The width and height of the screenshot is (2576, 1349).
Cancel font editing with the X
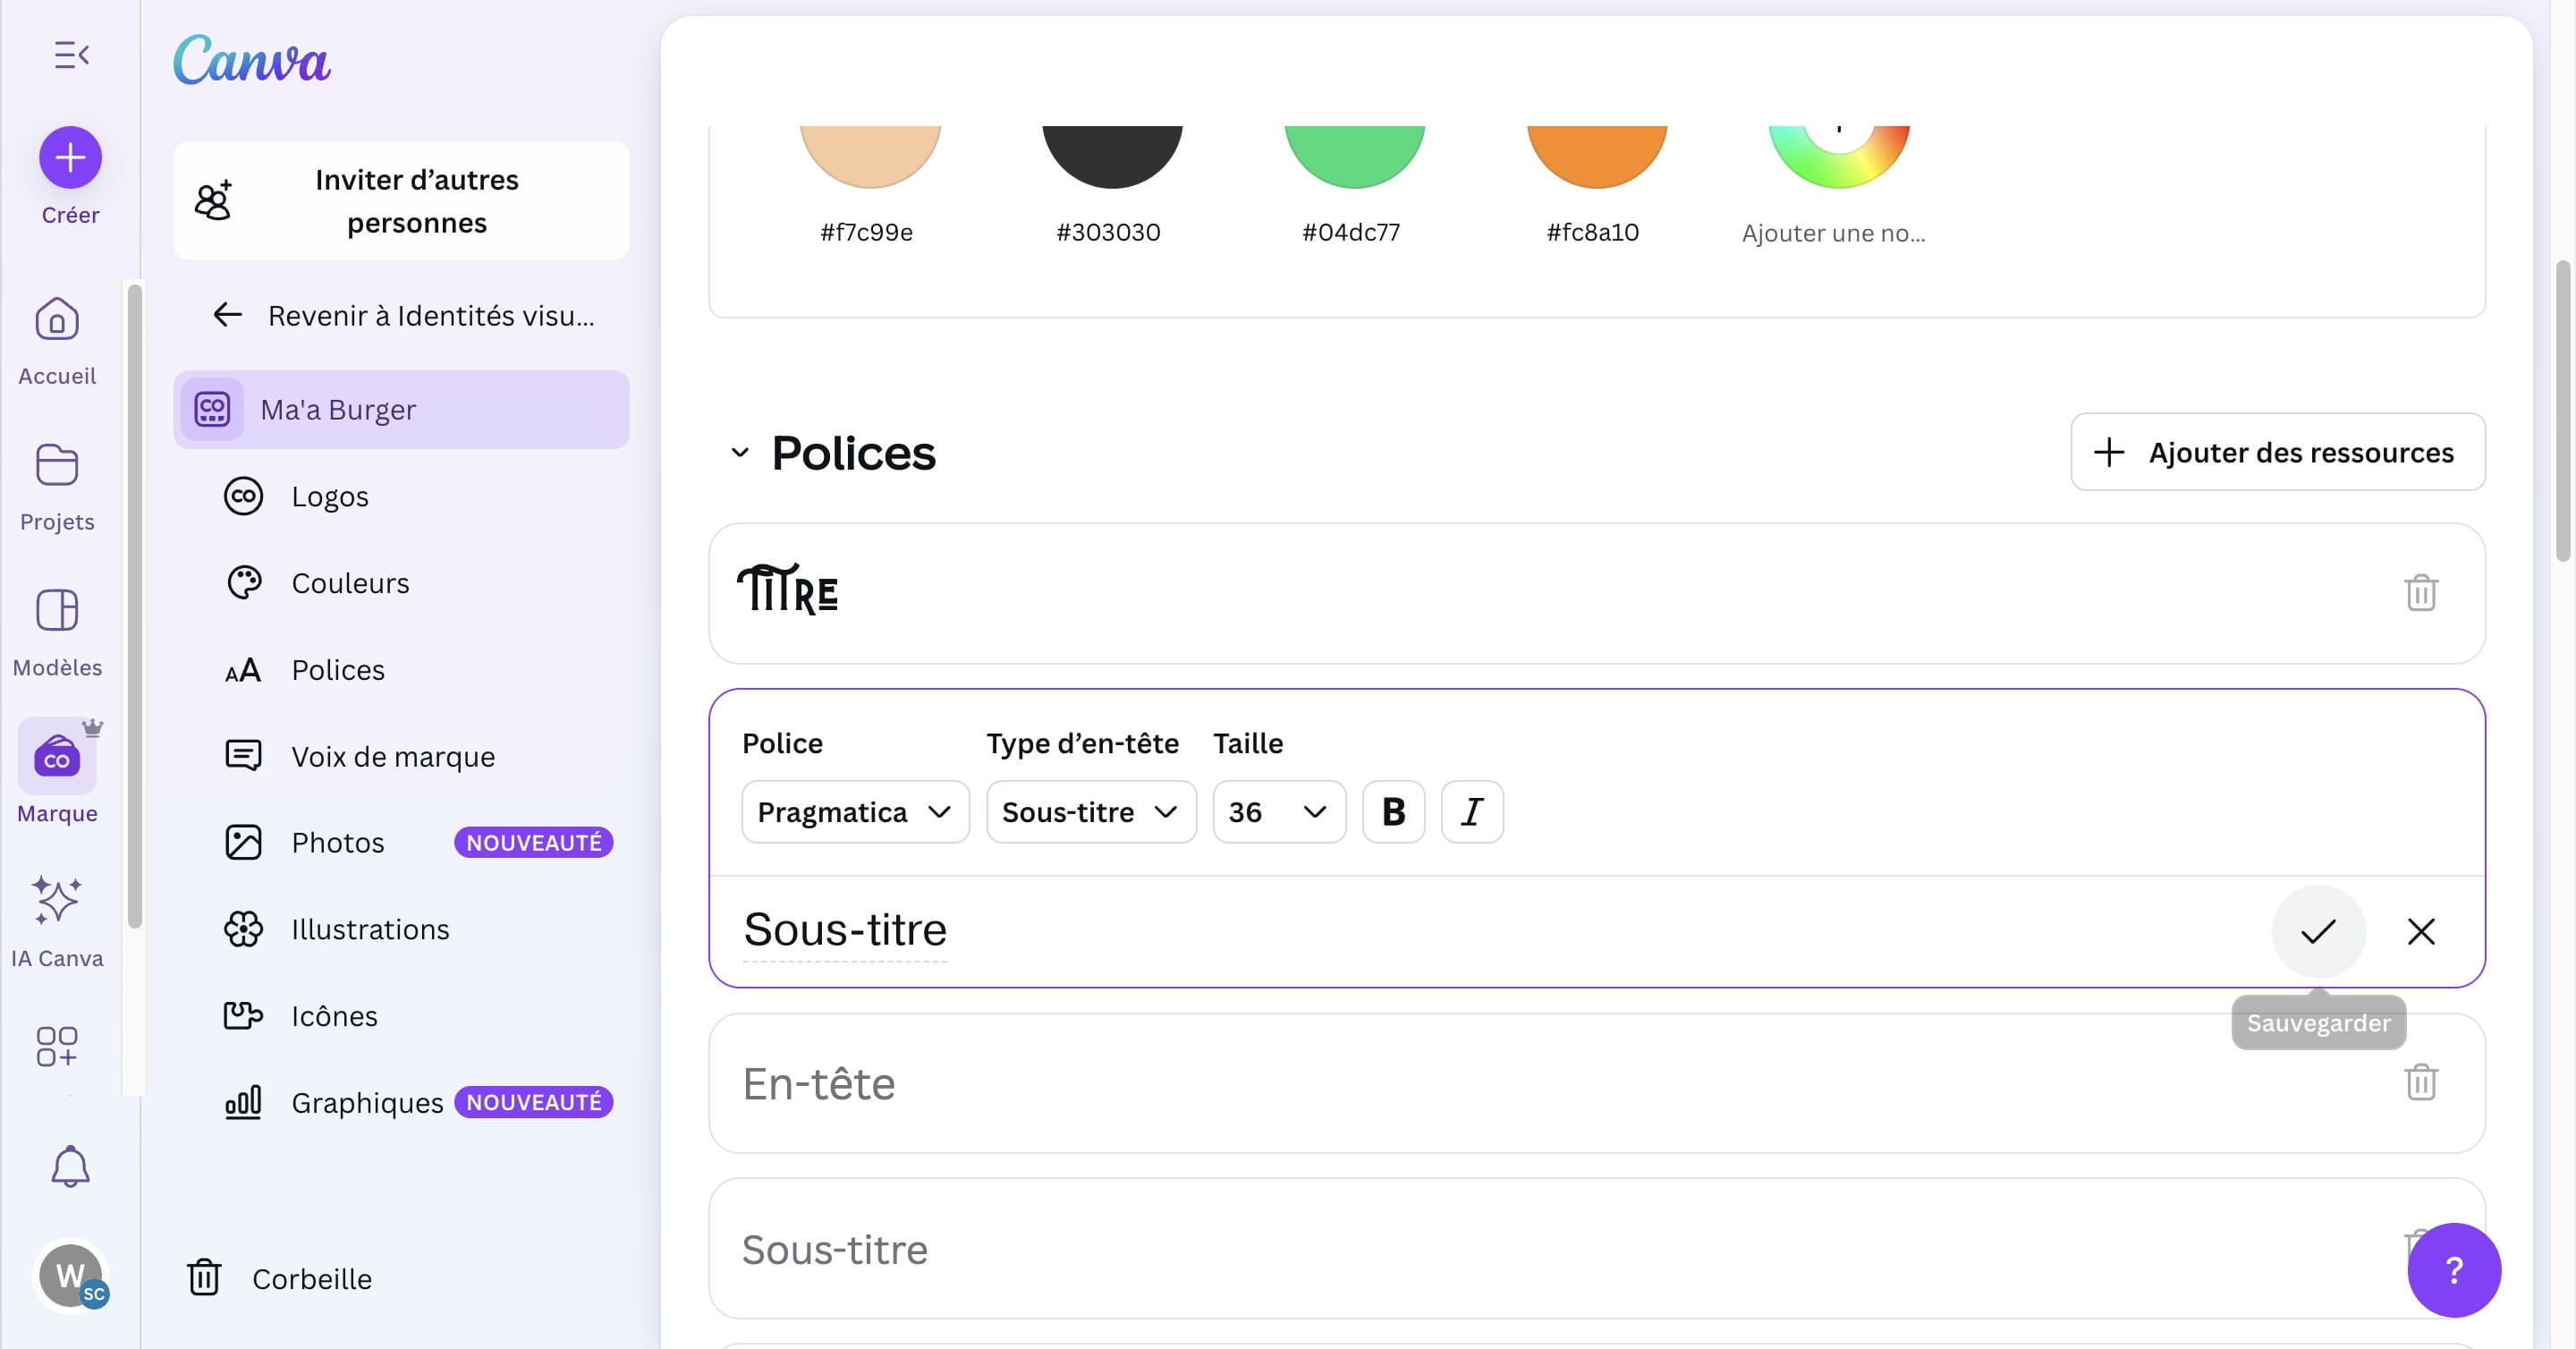[2420, 932]
